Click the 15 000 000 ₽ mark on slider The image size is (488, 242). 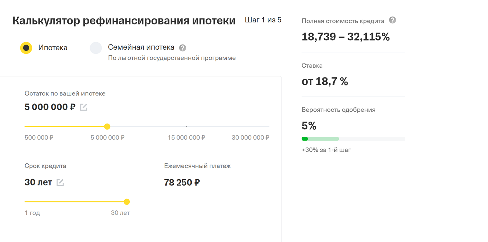(186, 127)
